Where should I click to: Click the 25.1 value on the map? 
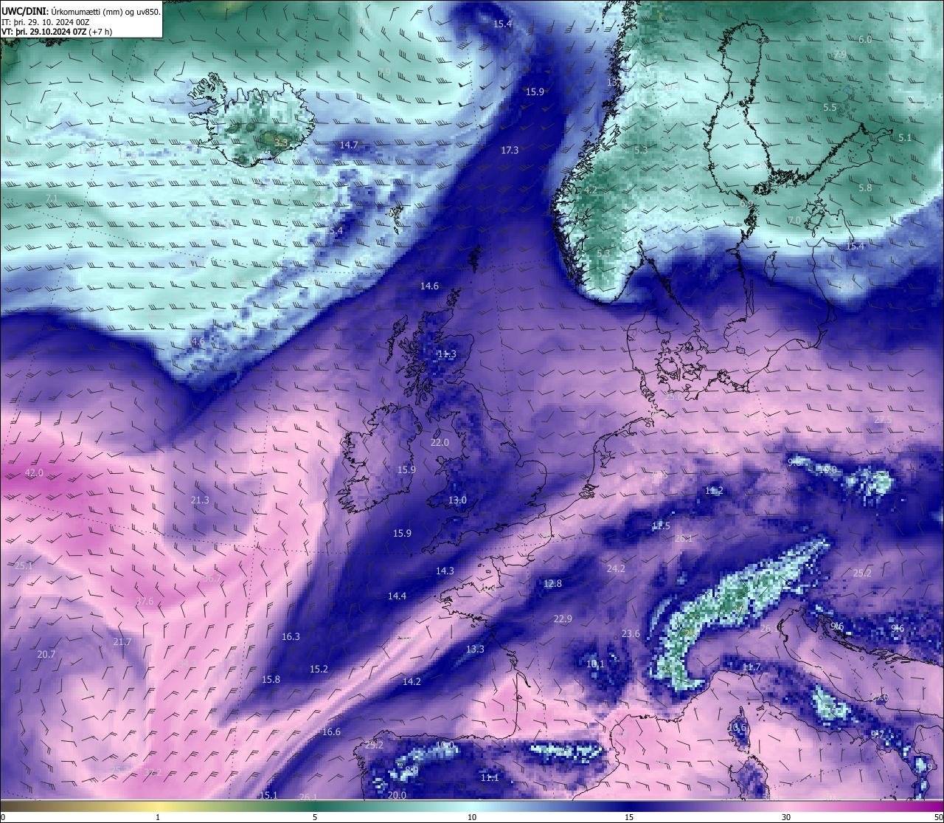click(24, 565)
